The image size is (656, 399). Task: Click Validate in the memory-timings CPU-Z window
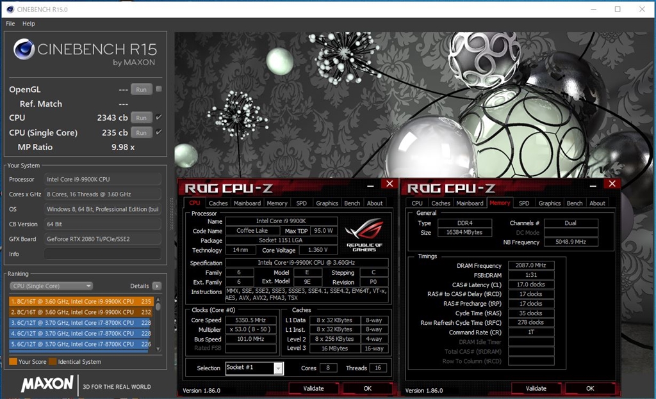[x=536, y=388]
